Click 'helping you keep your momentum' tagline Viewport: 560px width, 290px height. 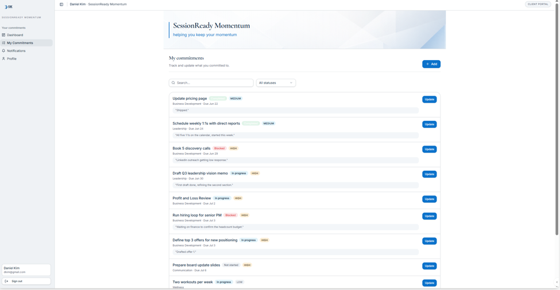204,35
